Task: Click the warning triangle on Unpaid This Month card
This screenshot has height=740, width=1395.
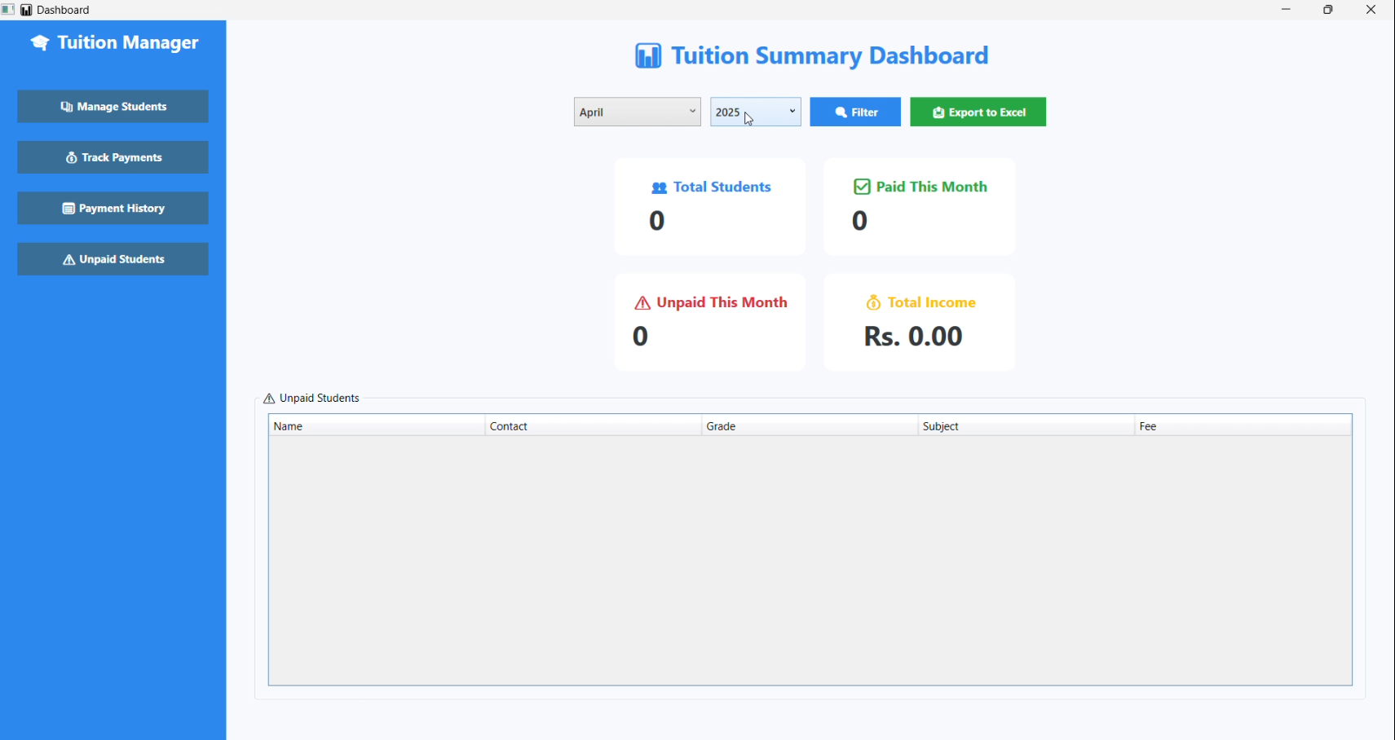Action: (642, 304)
